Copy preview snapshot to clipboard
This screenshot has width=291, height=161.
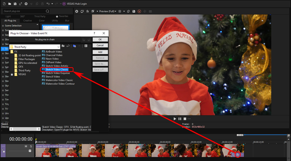click(128, 11)
